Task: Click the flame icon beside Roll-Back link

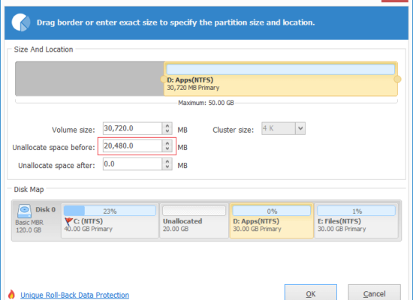Action: point(11,295)
